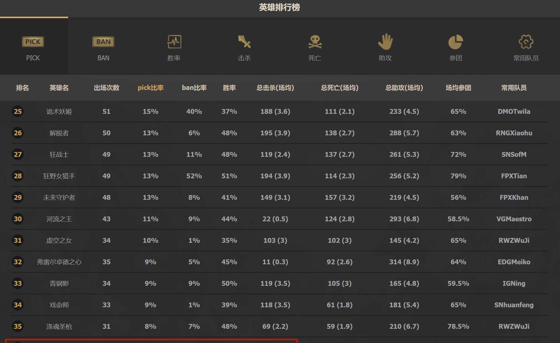This screenshot has height=343, width=560.
Task: Click the hero 河流之王 row entry
Action: (x=59, y=219)
